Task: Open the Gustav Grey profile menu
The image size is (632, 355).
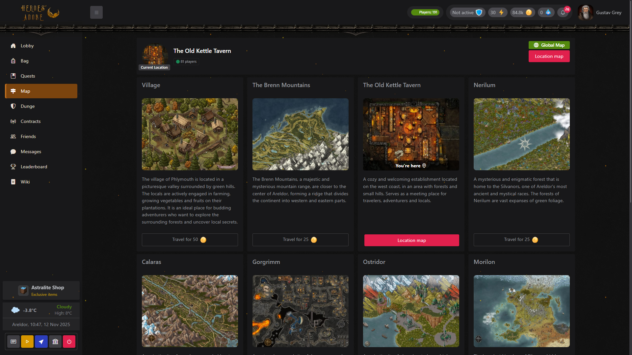Action: [x=600, y=12]
